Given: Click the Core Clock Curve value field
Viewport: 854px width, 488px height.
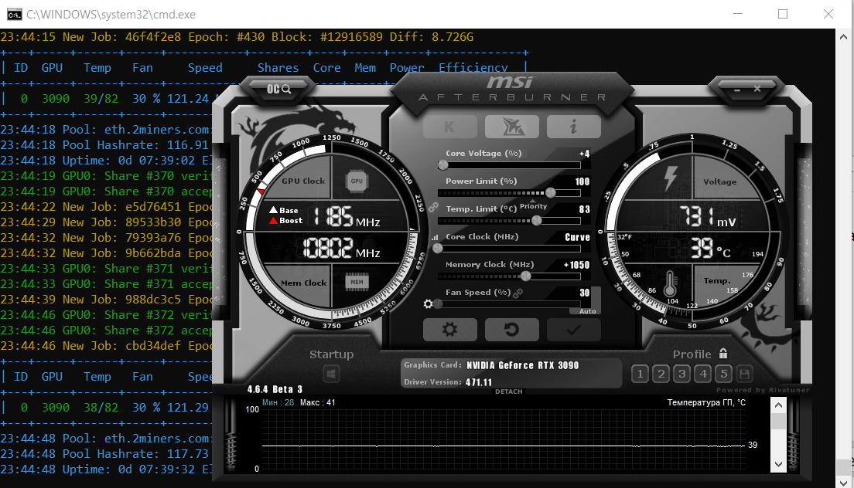Looking at the screenshot, I should pyautogui.click(x=577, y=237).
